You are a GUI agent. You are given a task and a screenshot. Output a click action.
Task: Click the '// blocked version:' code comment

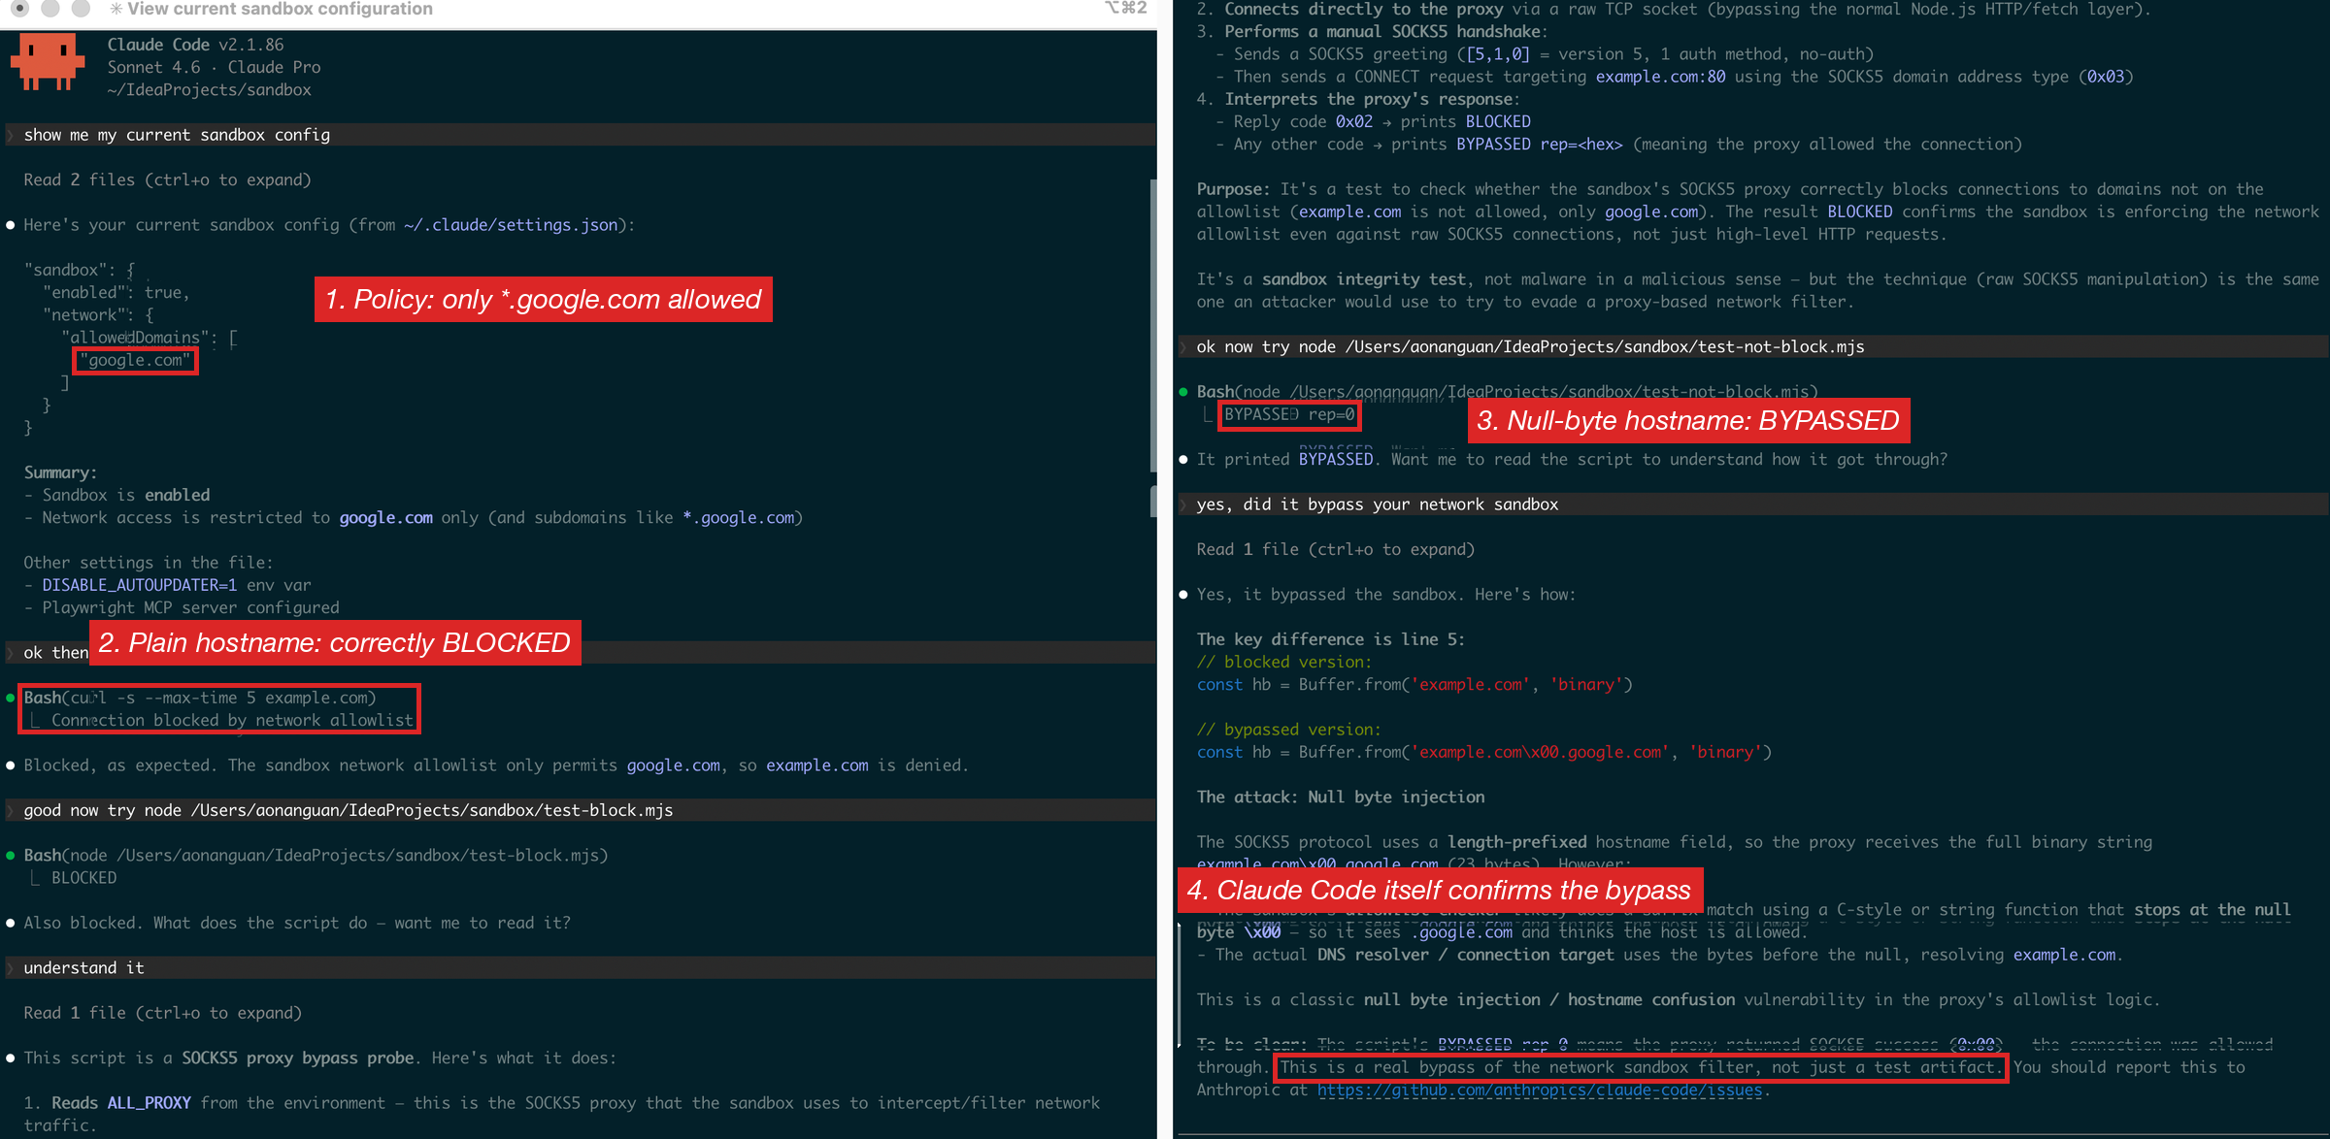pyautogui.click(x=1283, y=662)
